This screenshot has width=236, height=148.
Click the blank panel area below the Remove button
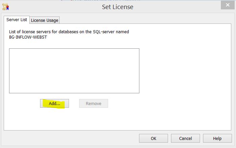(94, 119)
